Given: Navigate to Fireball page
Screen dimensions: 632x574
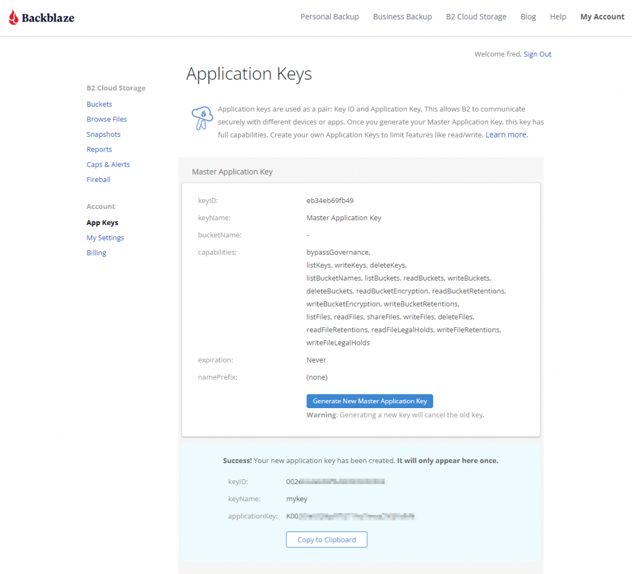Looking at the screenshot, I should tap(98, 179).
